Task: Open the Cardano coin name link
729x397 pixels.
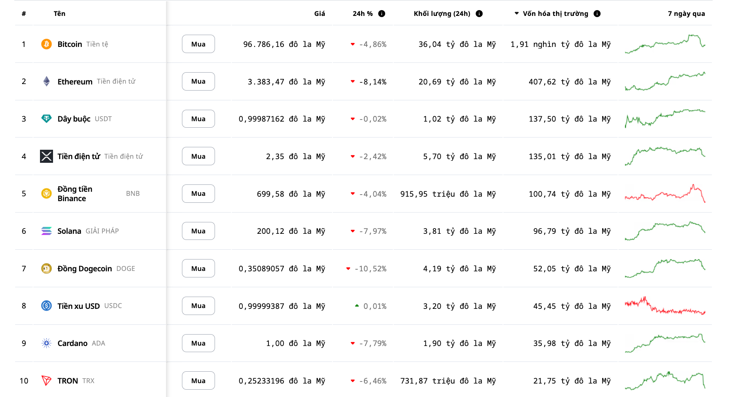Action: (73, 343)
